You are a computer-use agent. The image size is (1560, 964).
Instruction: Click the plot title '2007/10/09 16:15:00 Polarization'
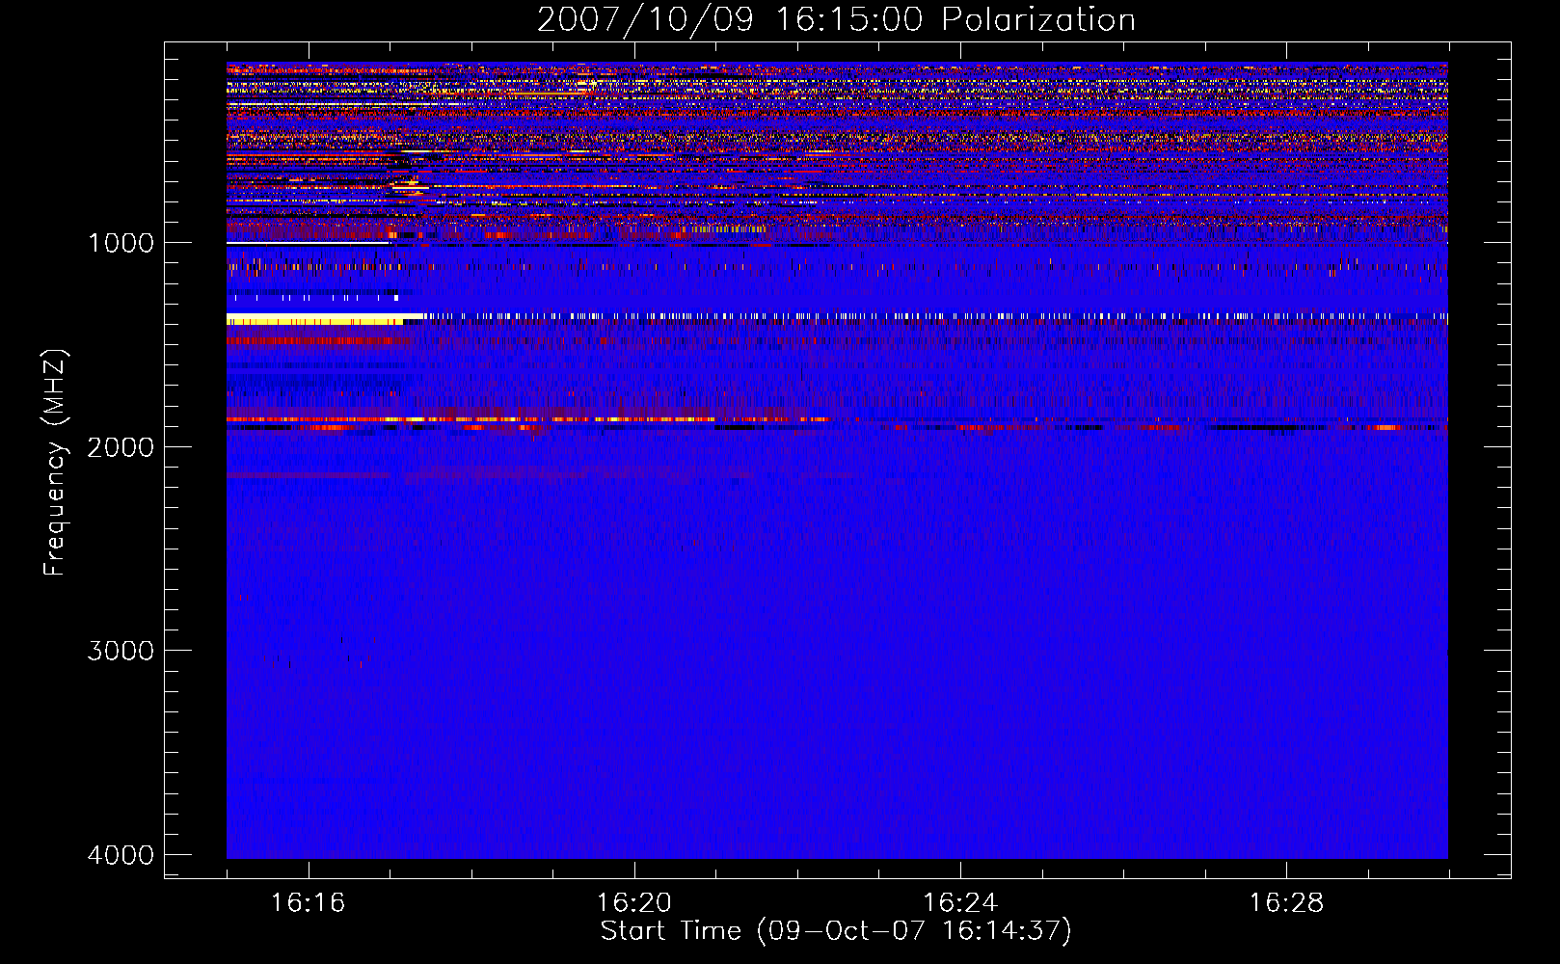click(836, 19)
